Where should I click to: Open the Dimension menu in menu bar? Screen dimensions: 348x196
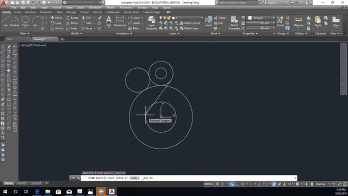pyautogui.click(x=95, y=8)
